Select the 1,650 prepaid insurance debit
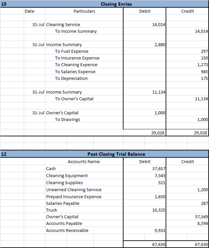The image size is (209, 248). pyautogui.click(x=160, y=196)
